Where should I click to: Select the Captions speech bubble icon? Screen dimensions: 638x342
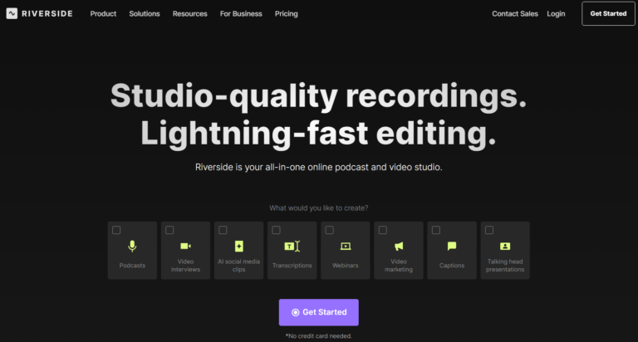coord(452,246)
